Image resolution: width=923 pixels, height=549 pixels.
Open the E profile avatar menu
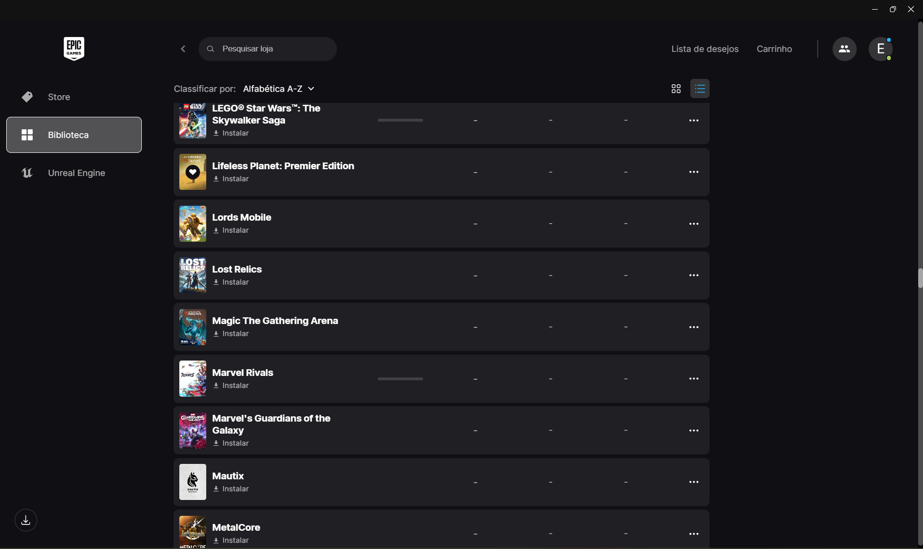pos(880,49)
